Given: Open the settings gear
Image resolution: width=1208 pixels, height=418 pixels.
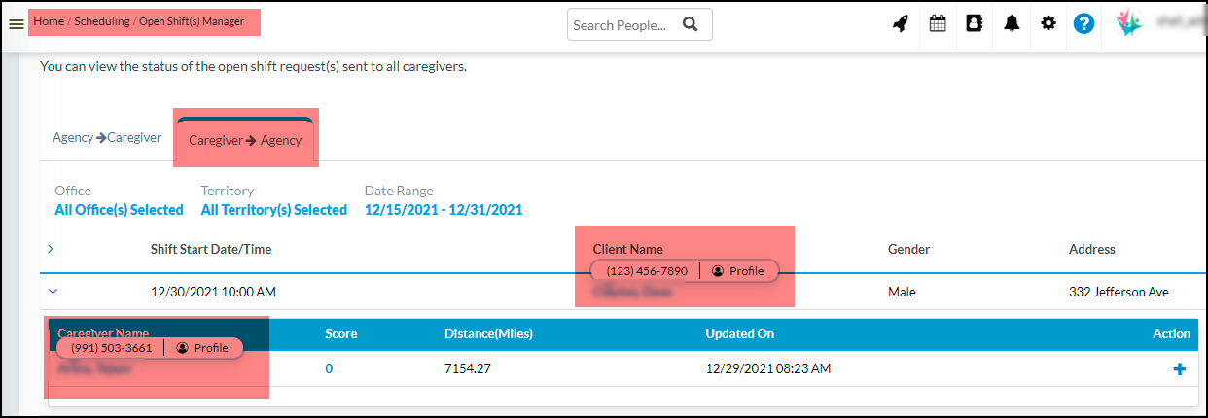Looking at the screenshot, I should pos(1048,24).
